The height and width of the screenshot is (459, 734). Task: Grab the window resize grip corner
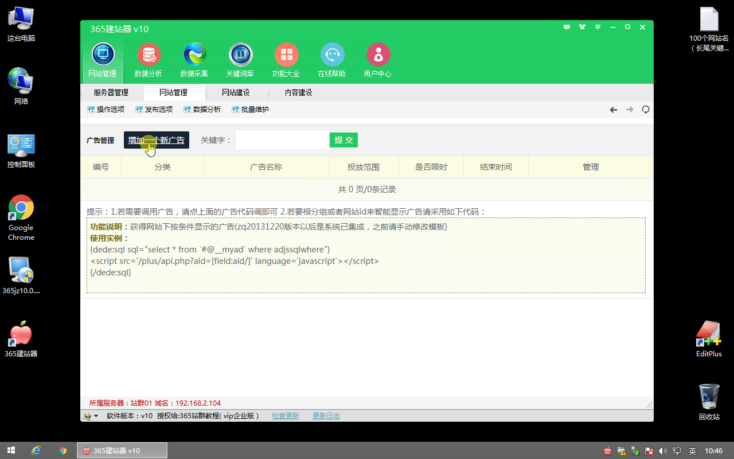(x=649, y=404)
